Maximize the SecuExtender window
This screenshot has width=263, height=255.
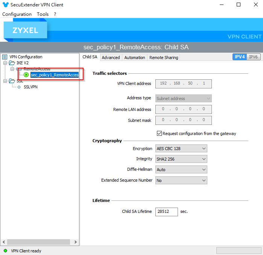[x=239, y=5]
